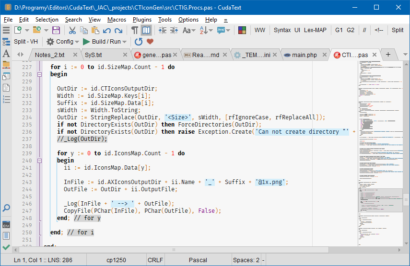Click the indent lines icon
The image size is (410, 266).
[163, 30]
